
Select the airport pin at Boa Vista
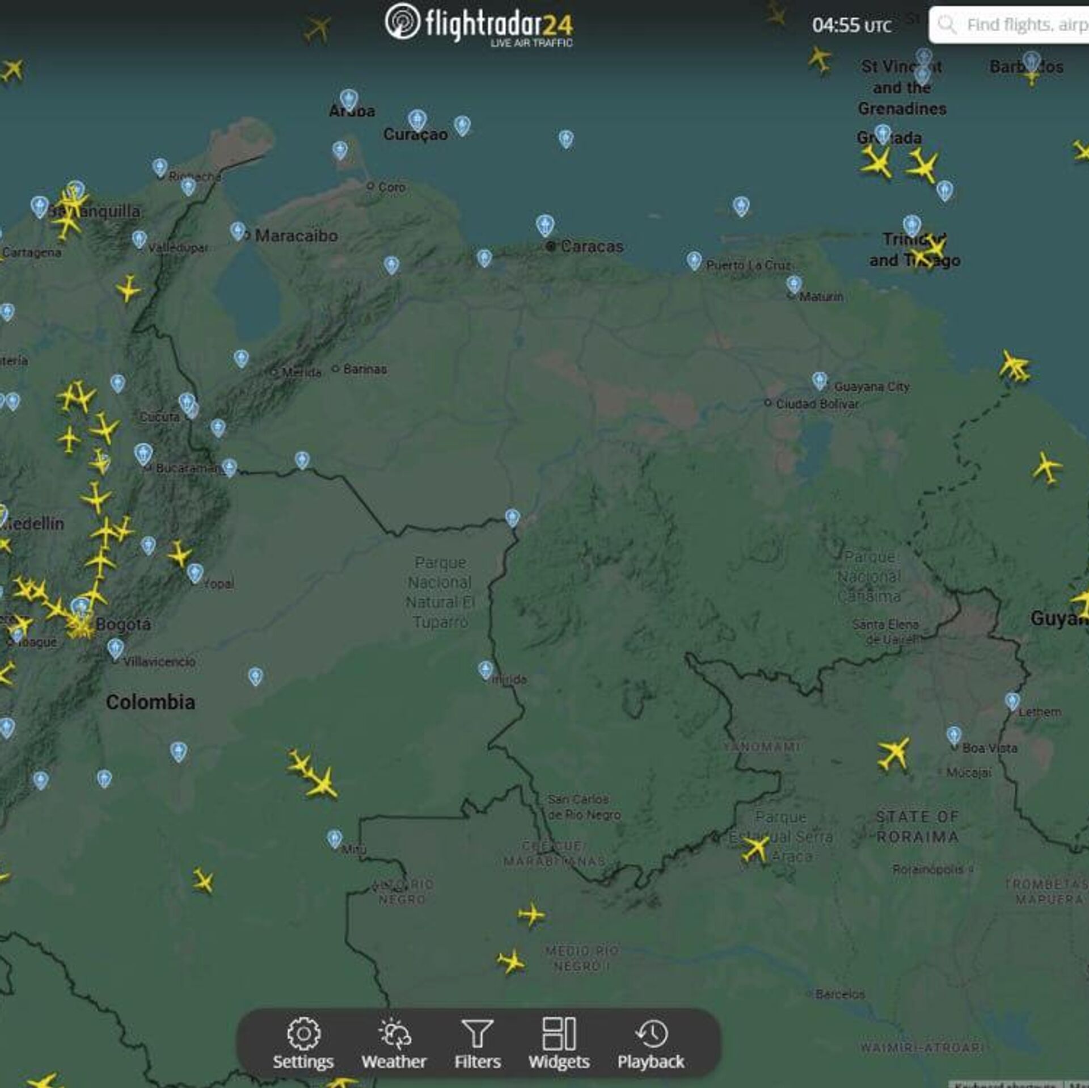click(x=954, y=735)
